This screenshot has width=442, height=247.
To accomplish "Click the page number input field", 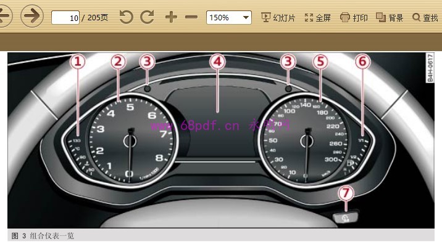I will pos(65,18).
